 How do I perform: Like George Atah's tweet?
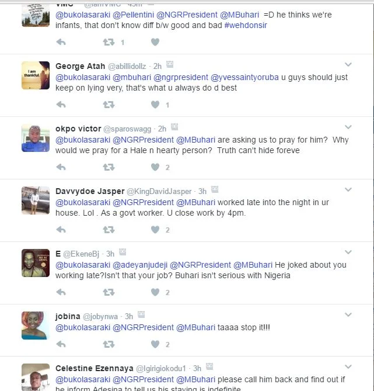click(x=155, y=105)
